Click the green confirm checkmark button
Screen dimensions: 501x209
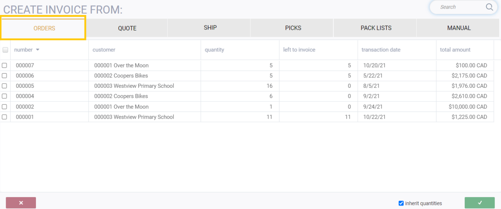479,203
